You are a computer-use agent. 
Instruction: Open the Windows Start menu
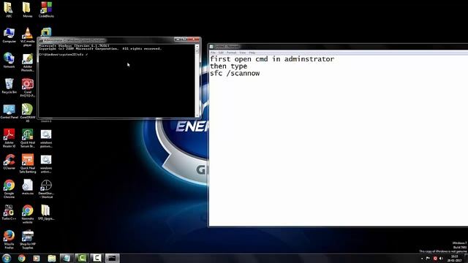[x=7, y=258]
